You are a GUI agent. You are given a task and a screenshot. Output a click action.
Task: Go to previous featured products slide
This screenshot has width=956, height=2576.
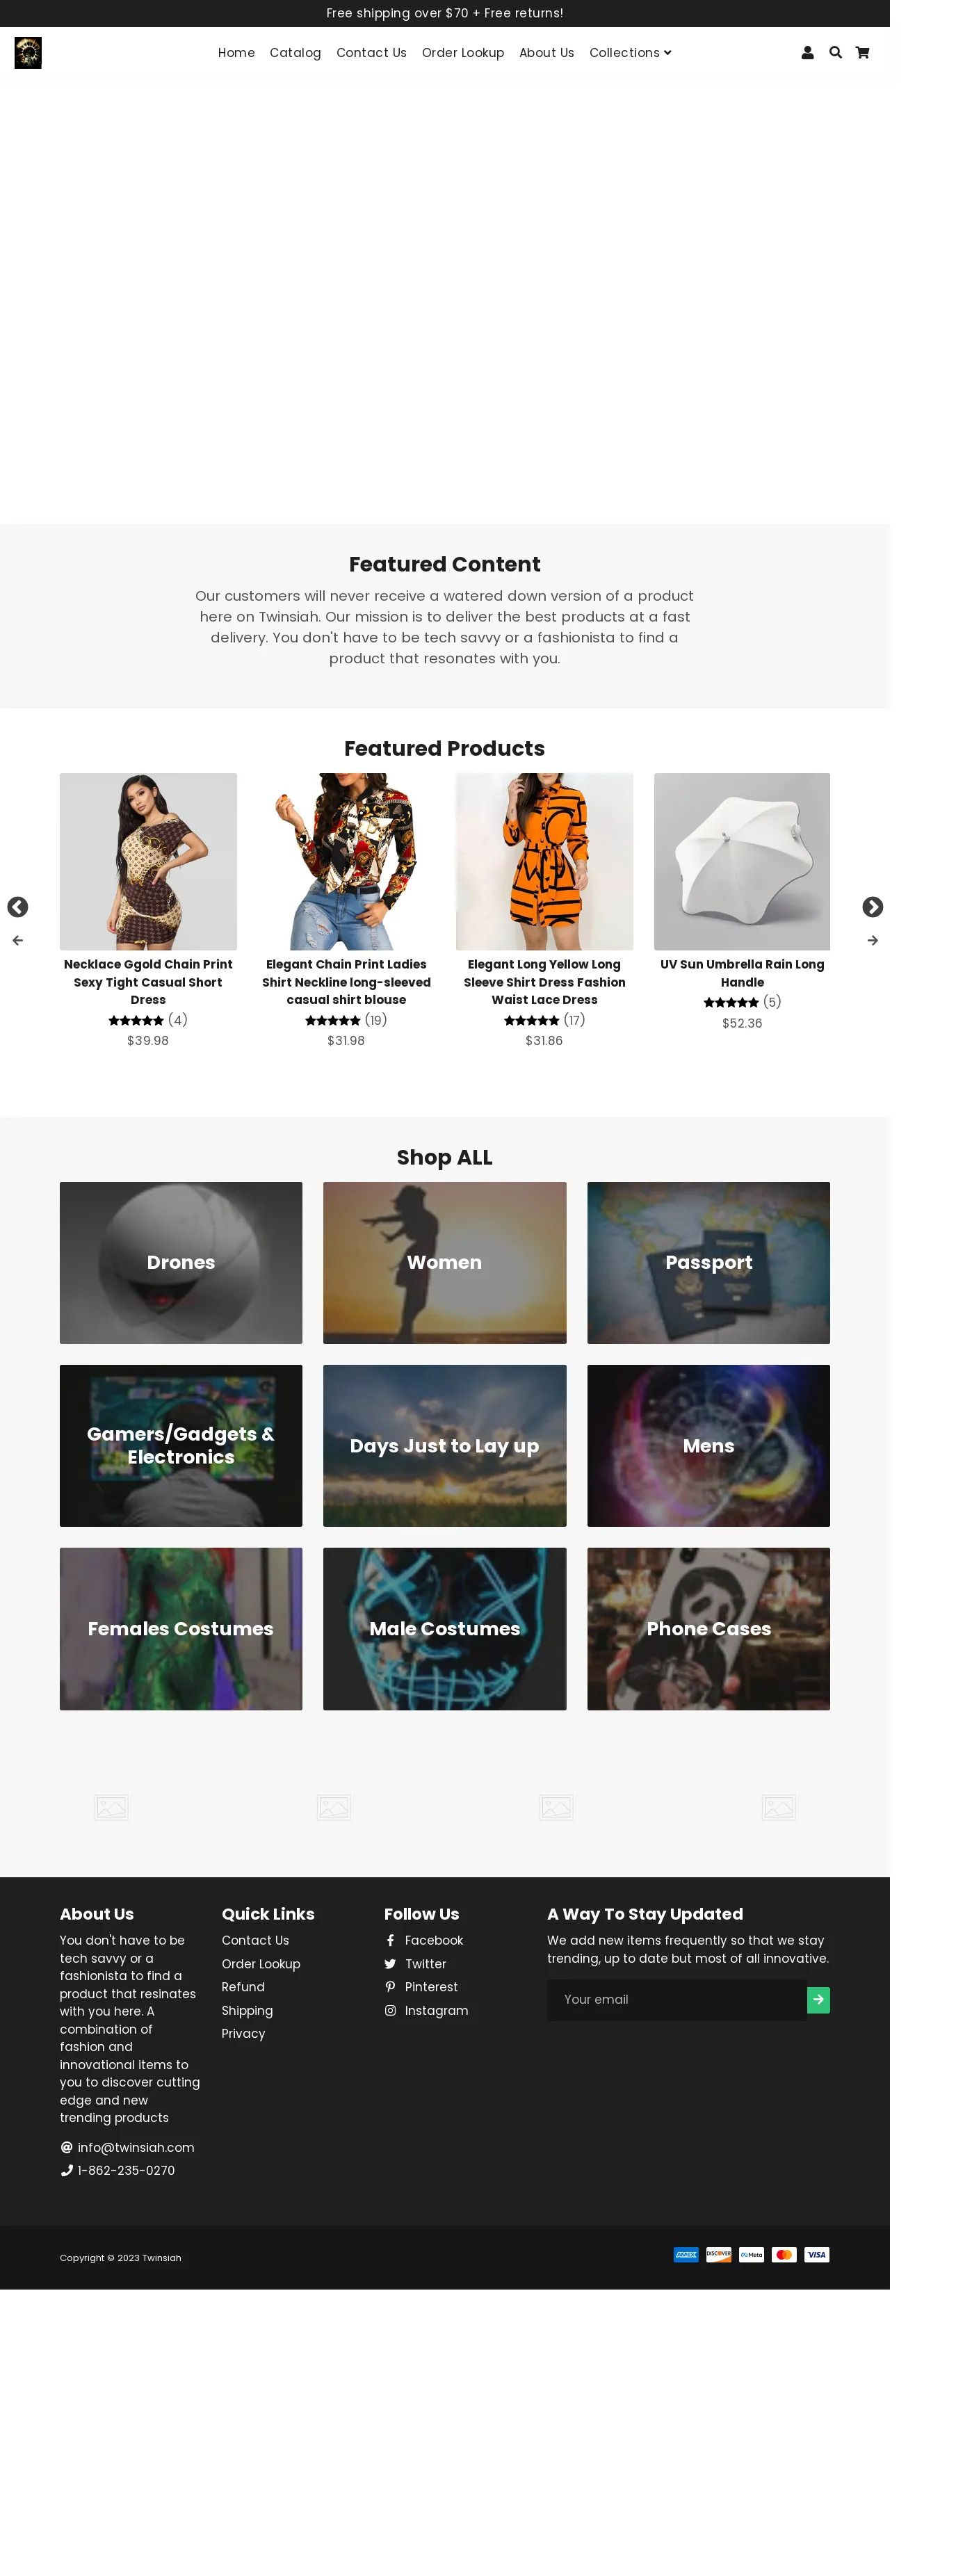[x=17, y=907]
